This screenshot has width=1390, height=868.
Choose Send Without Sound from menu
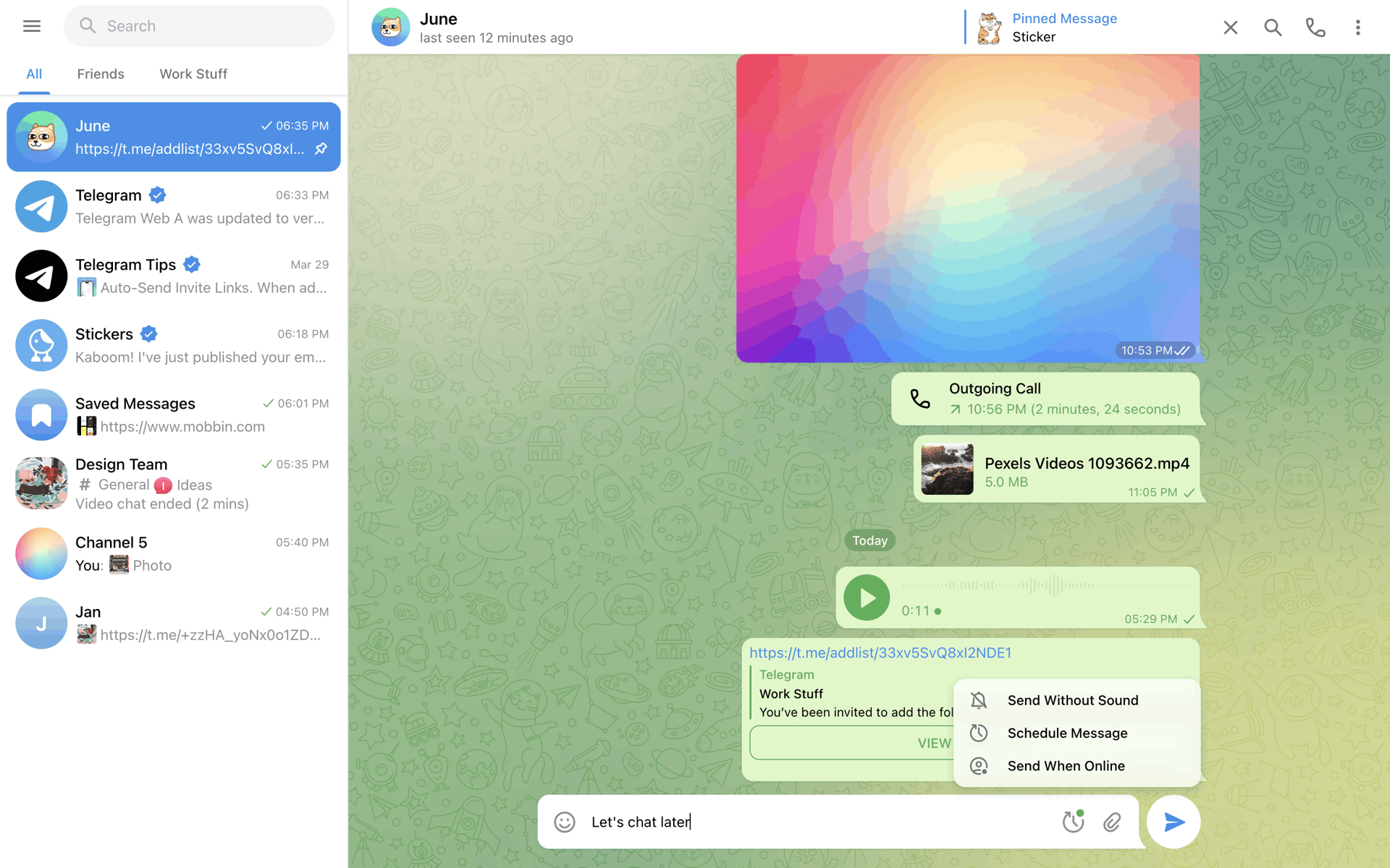pos(1077,700)
